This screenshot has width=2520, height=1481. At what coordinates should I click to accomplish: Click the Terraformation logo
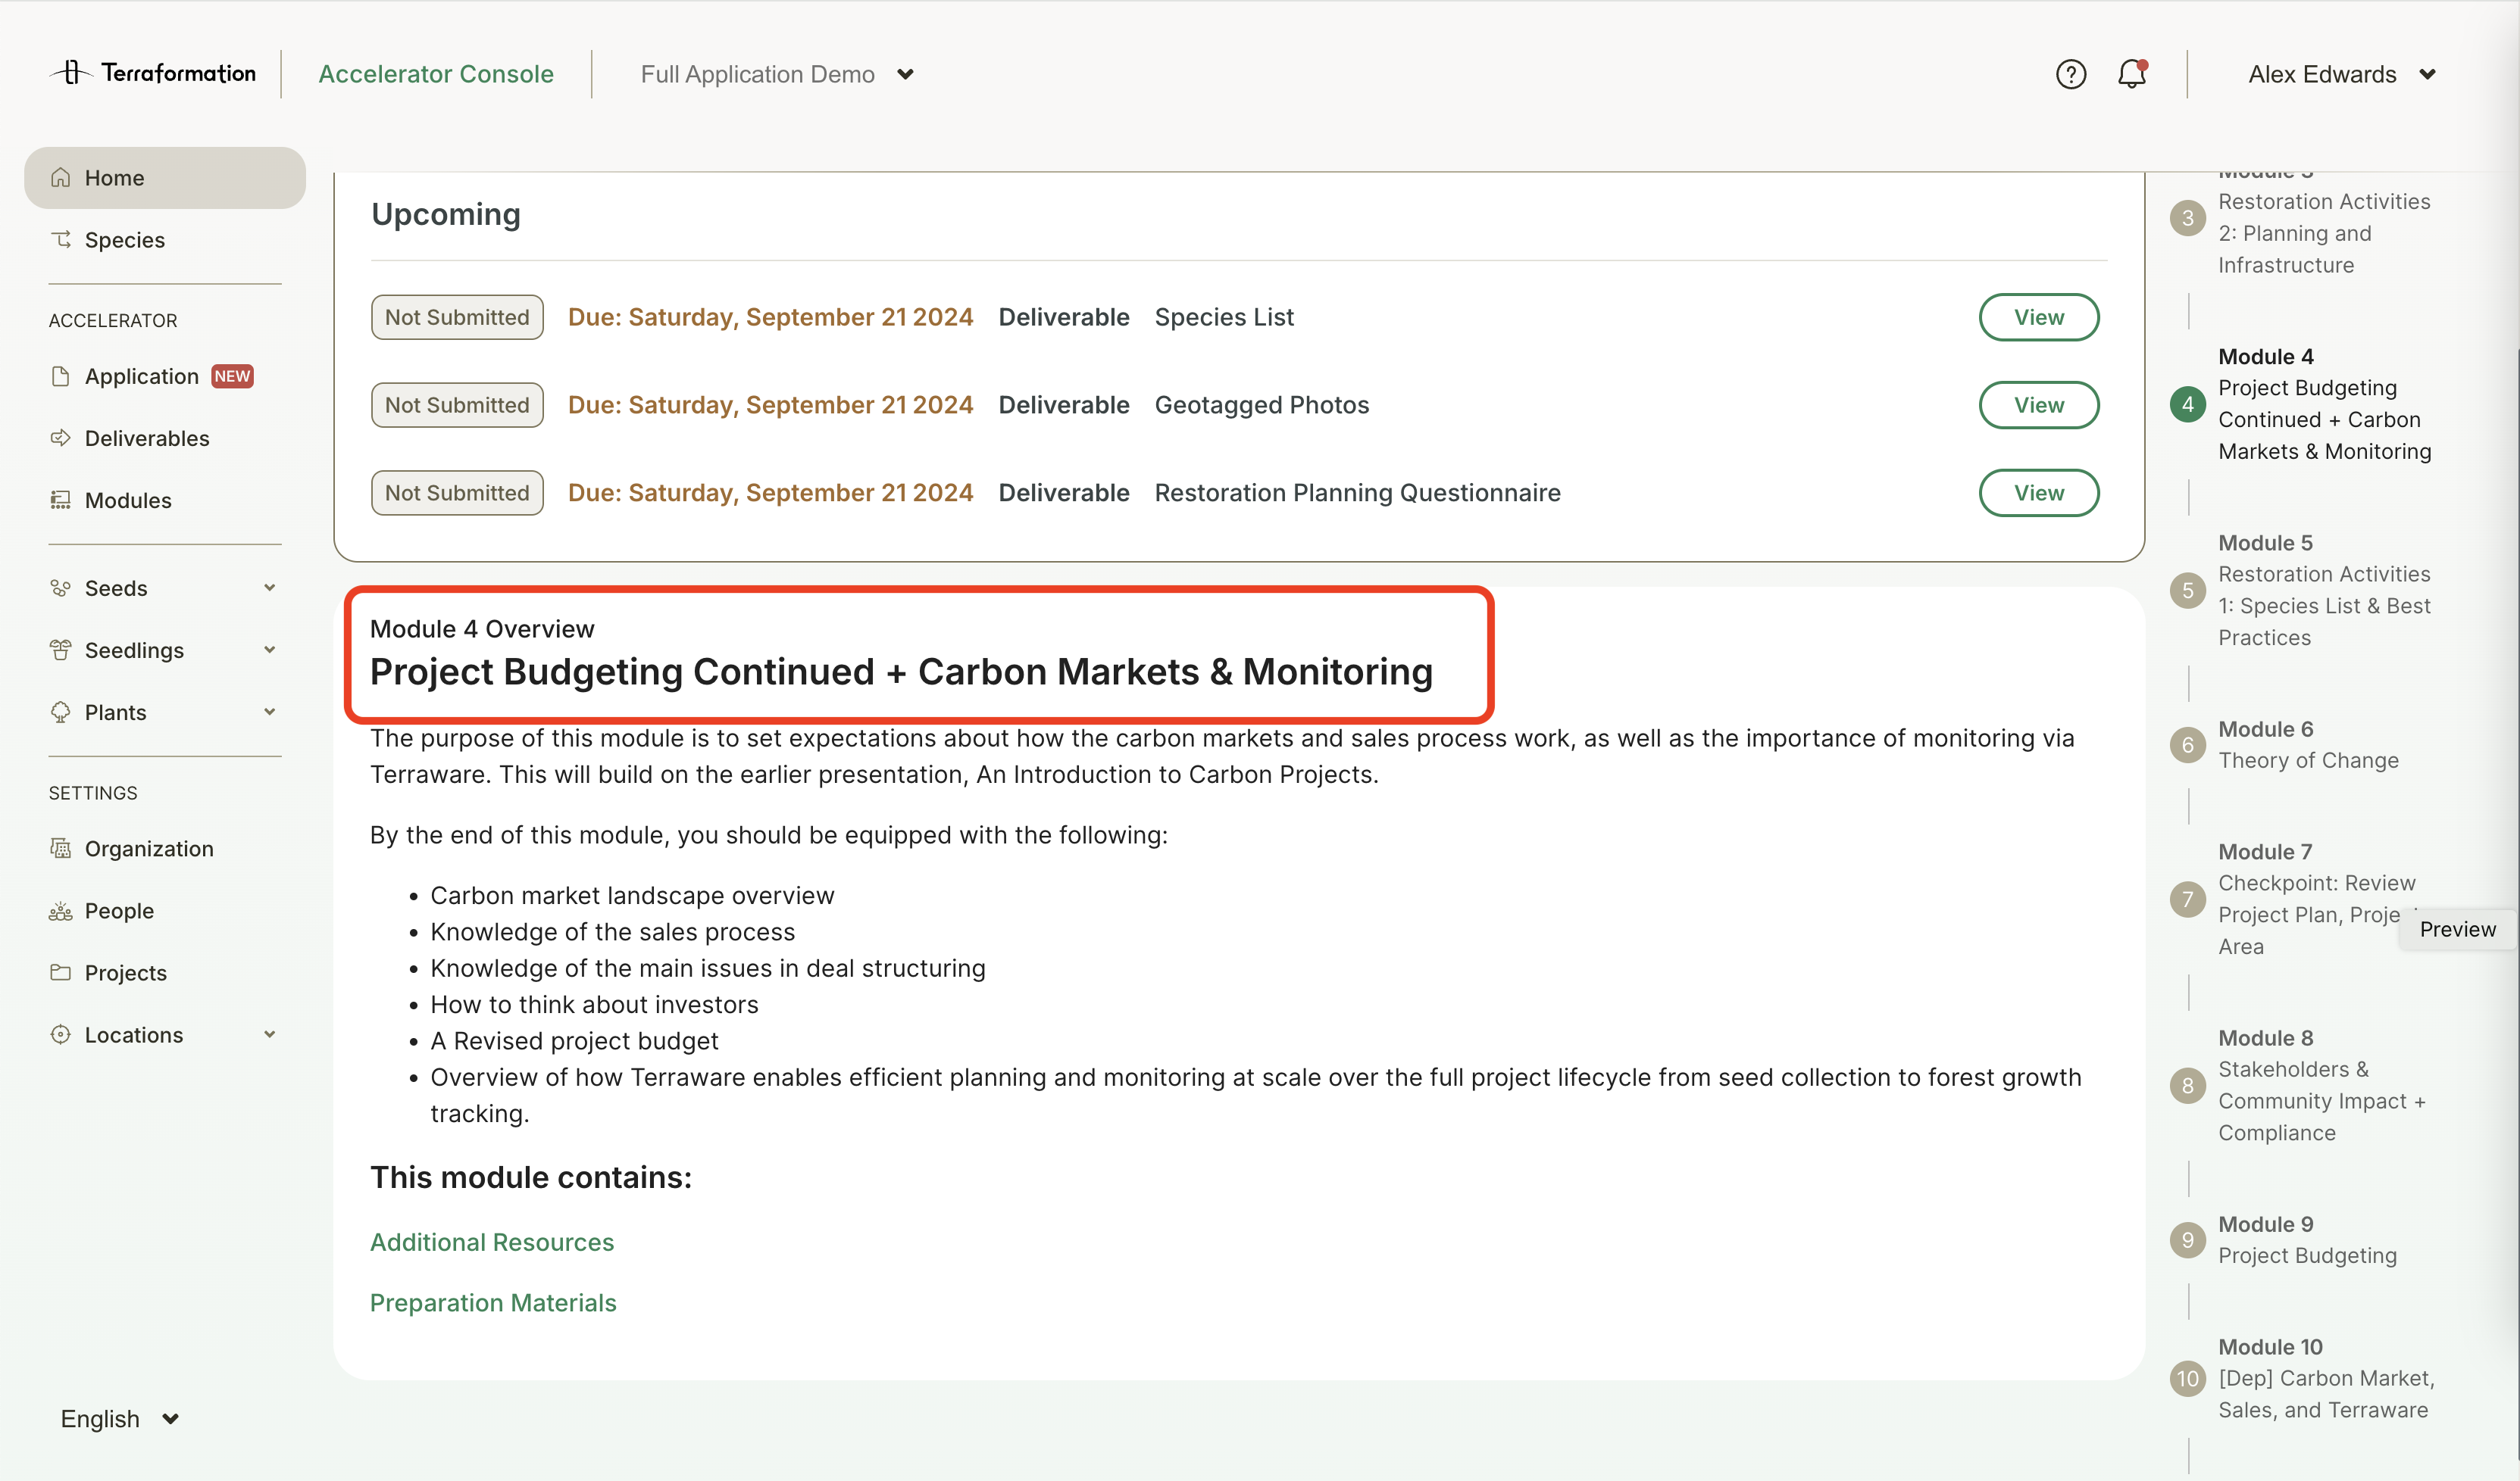(153, 73)
